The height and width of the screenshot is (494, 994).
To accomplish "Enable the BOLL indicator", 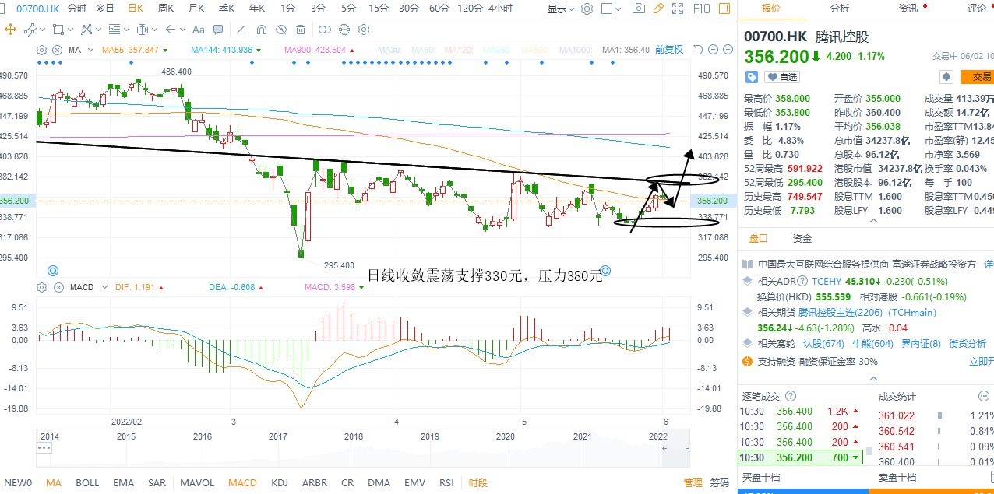I will [x=87, y=483].
